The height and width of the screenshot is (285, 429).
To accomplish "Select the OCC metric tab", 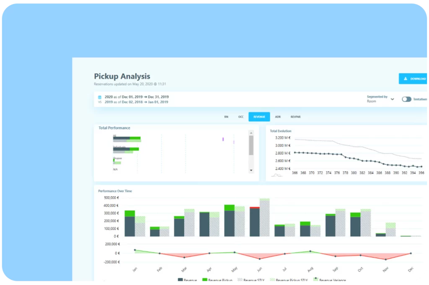I will coord(241,117).
